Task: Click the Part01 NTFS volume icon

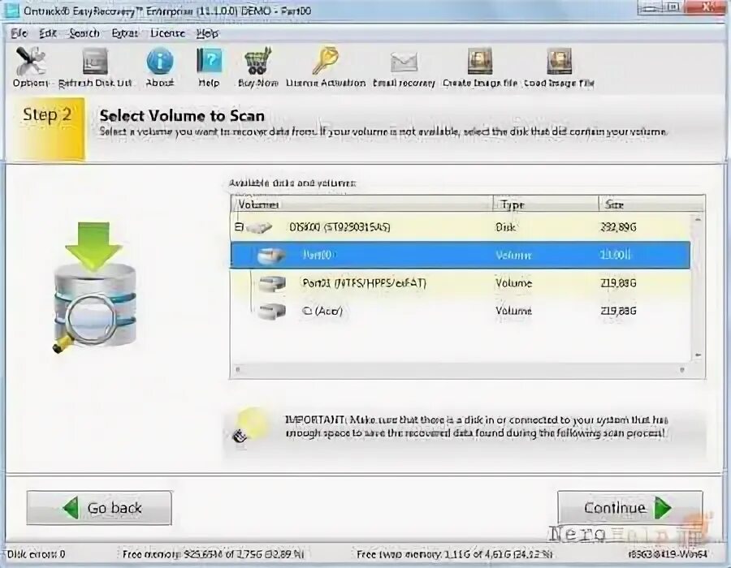Action: point(272,283)
